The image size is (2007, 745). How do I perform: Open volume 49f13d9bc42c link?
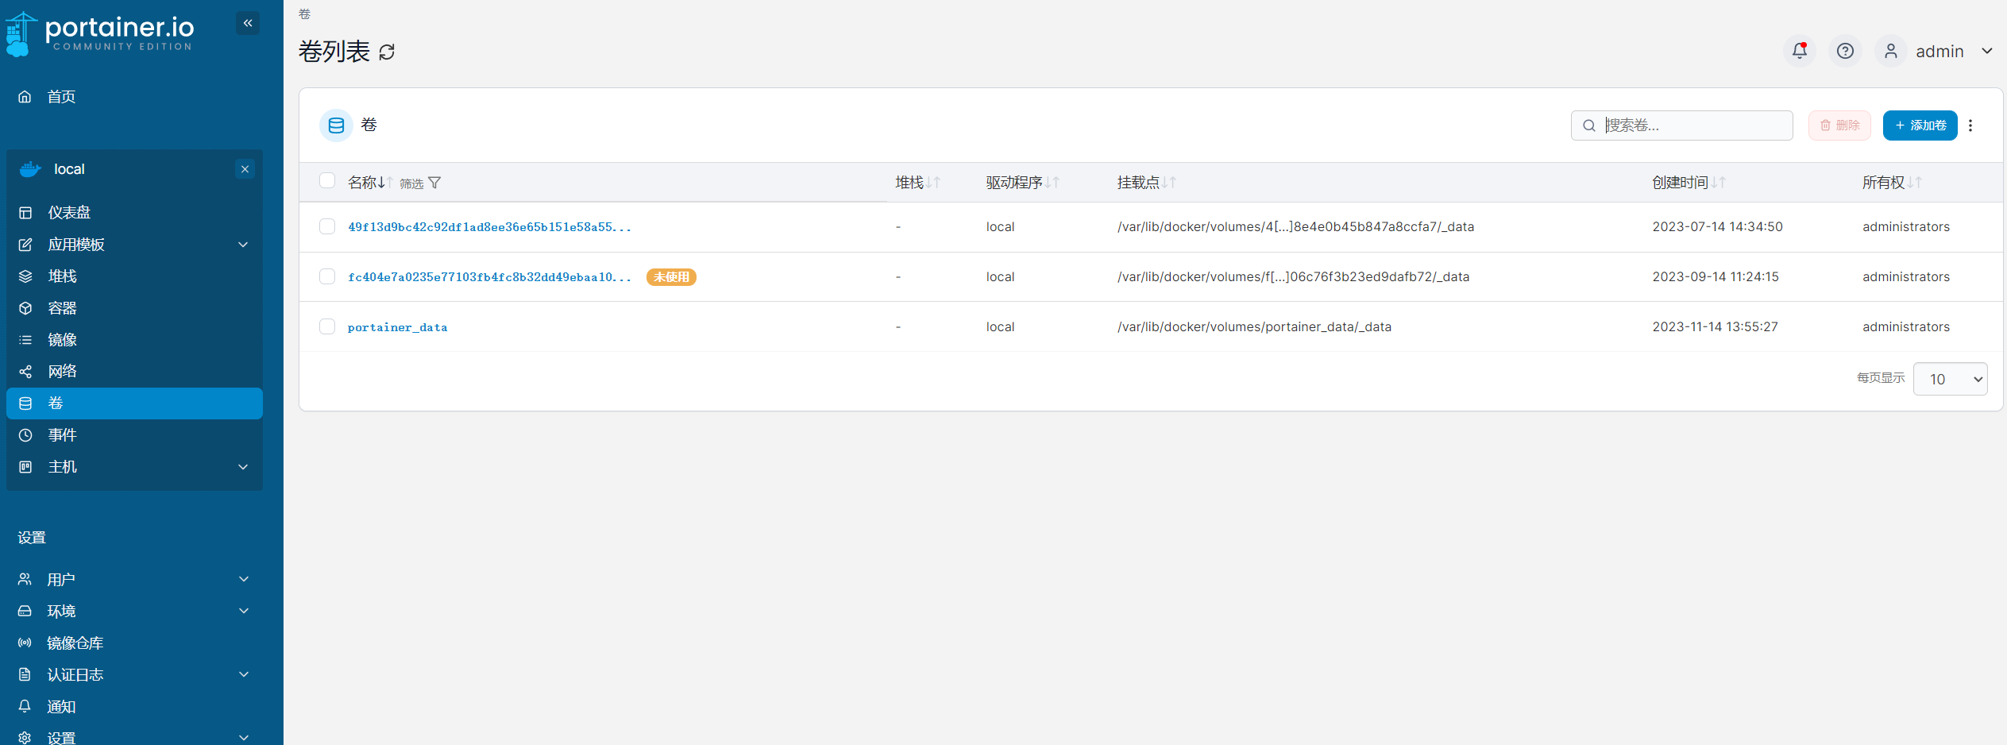tap(489, 227)
